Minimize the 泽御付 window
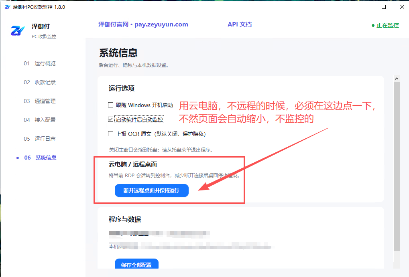Image resolution: width=409 pixels, height=277 pixels. (x=366, y=7)
